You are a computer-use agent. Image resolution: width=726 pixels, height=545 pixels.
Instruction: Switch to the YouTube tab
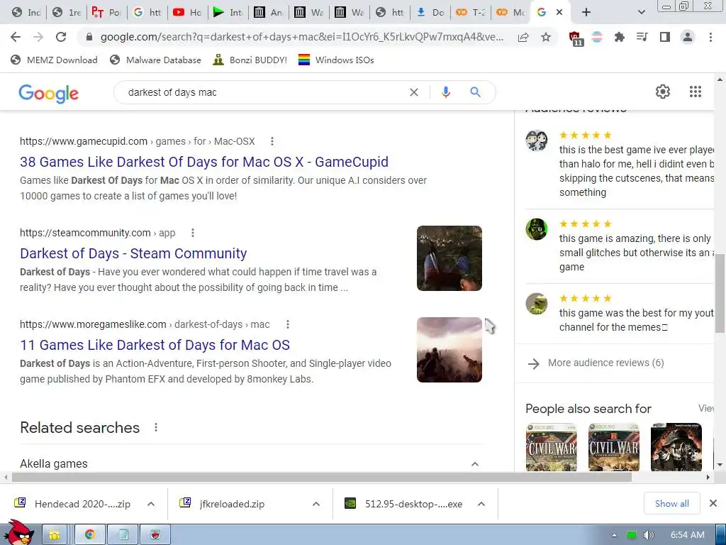[188, 13]
